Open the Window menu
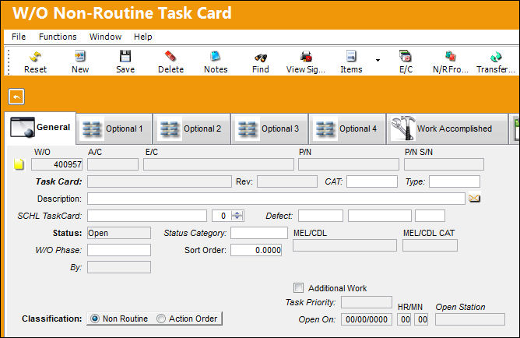 (x=105, y=37)
